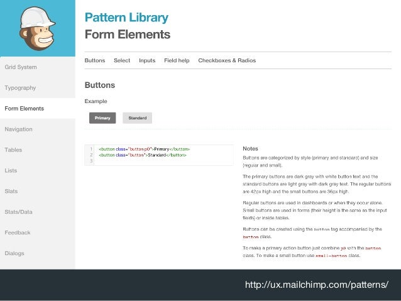Click line number 3 in code block
This screenshot has height=301, width=401.
click(91, 161)
